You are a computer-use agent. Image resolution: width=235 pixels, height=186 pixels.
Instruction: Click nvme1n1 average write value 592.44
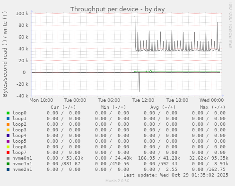coord(169,164)
